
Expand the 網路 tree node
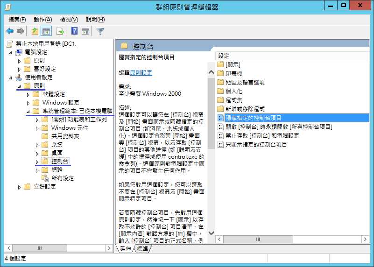[x=37, y=170]
